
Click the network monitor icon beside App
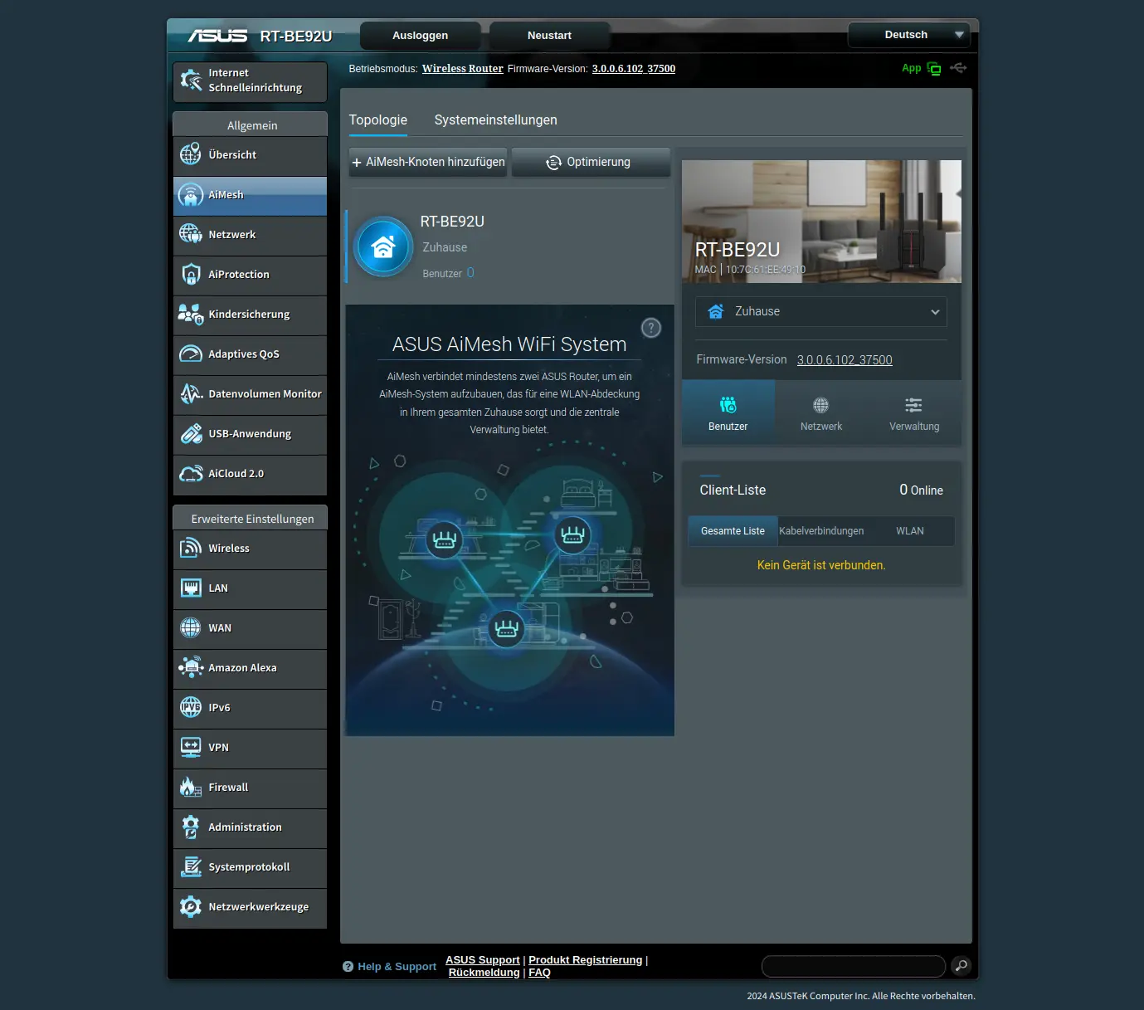[934, 69]
